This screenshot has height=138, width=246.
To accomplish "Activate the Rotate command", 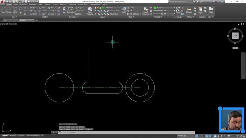I will coord(43,8).
